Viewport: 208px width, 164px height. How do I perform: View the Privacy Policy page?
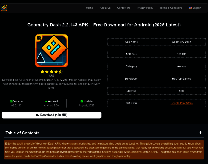145,8
